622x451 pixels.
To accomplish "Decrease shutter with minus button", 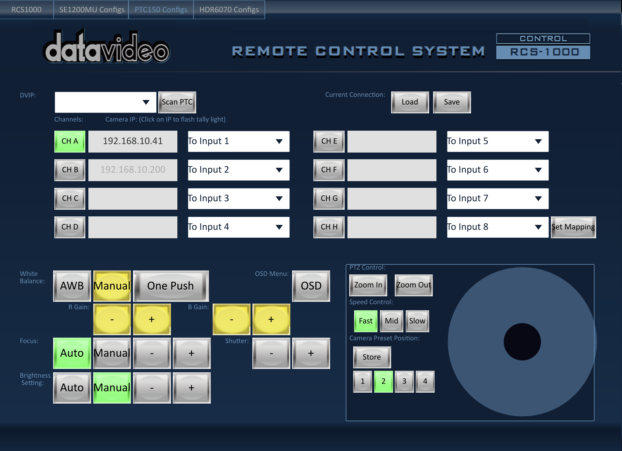I will point(271,353).
